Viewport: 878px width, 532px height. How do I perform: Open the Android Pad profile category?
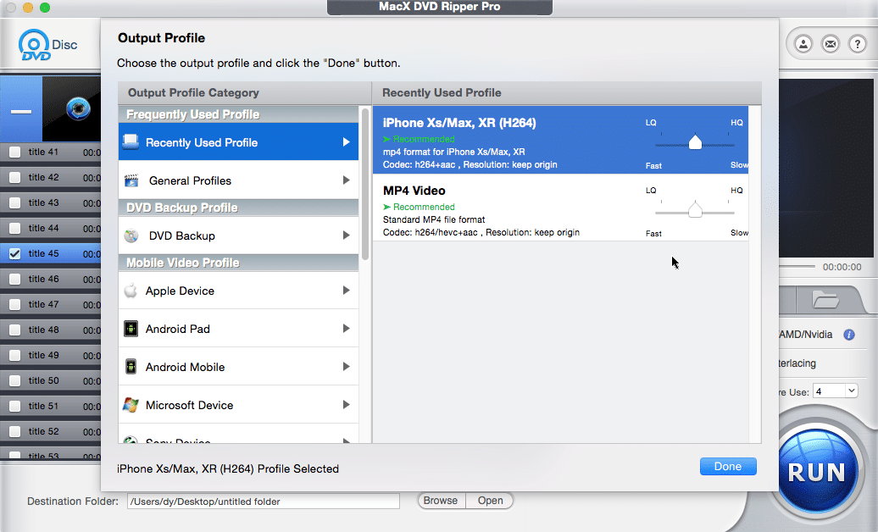click(x=237, y=329)
